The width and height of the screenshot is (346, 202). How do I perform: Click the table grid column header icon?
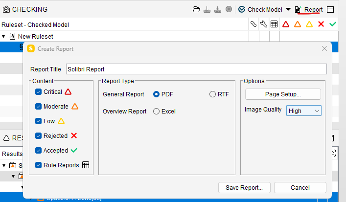pyautogui.click(x=274, y=24)
